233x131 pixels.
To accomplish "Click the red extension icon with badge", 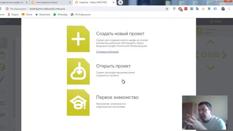I will point(180,9).
